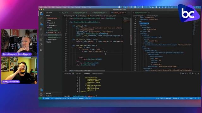Click the YAML language mode in status bar
Viewport: 202px width, 113px height.
[x=191, y=98]
